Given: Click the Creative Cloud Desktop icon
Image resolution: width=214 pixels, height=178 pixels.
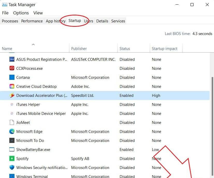Looking at the screenshot, I should (12, 86).
